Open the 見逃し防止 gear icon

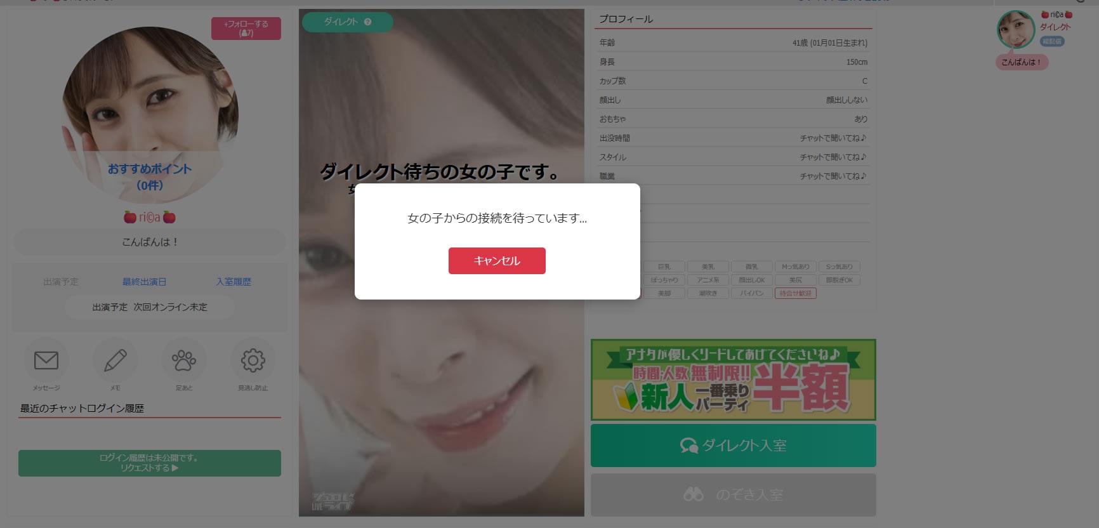coord(253,360)
